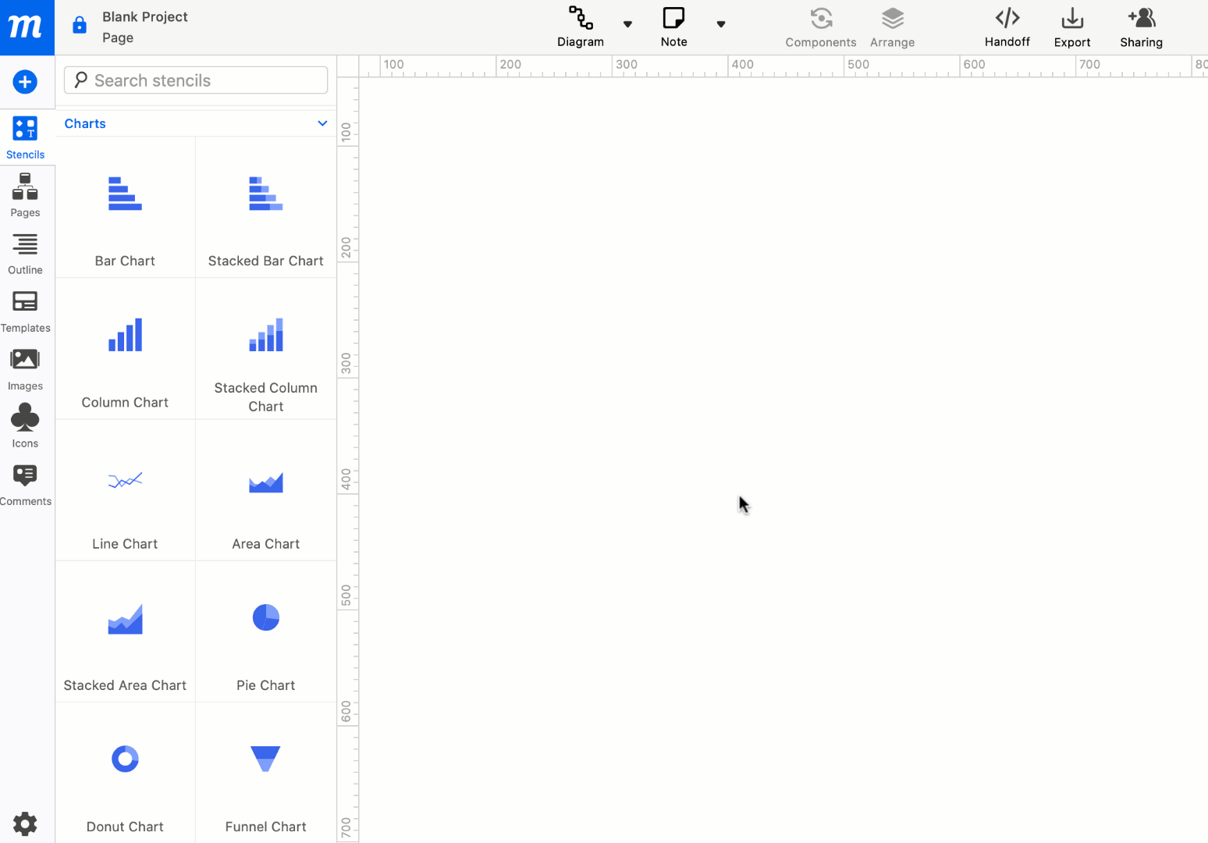Viewport: 1208px width, 843px height.
Task: Open the Components manager
Action: tap(821, 26)
